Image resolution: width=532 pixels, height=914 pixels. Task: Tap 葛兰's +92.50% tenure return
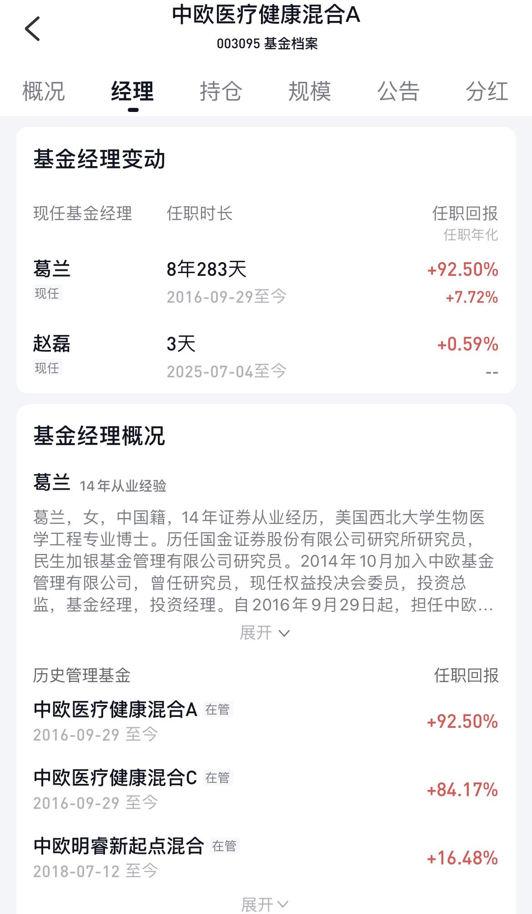[463, 269]
